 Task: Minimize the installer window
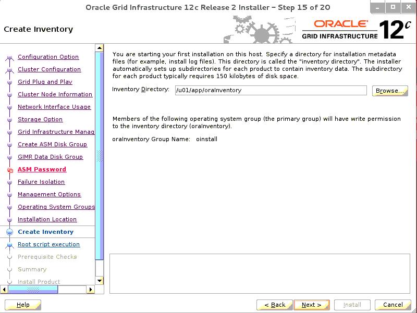coord(377,7)
